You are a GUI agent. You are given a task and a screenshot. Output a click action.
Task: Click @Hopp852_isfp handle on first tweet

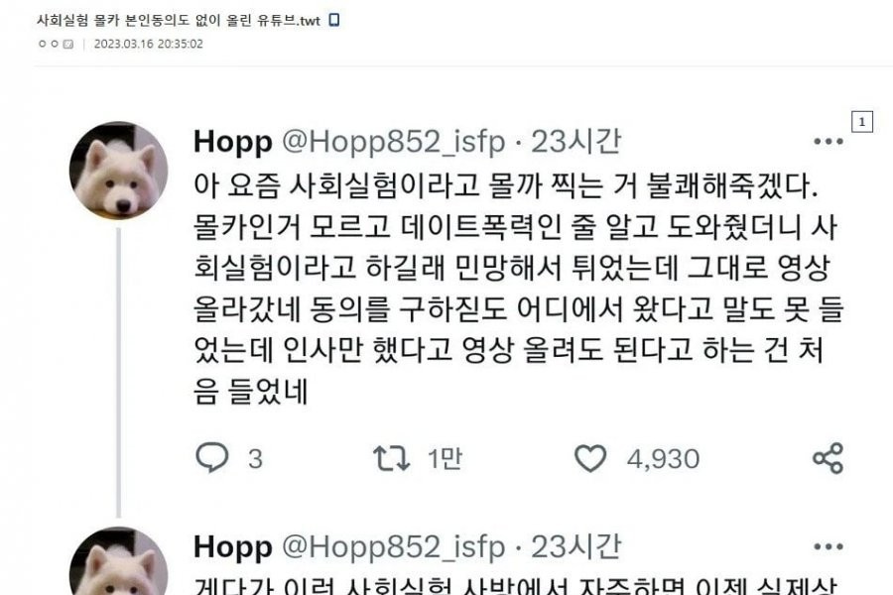394,142
